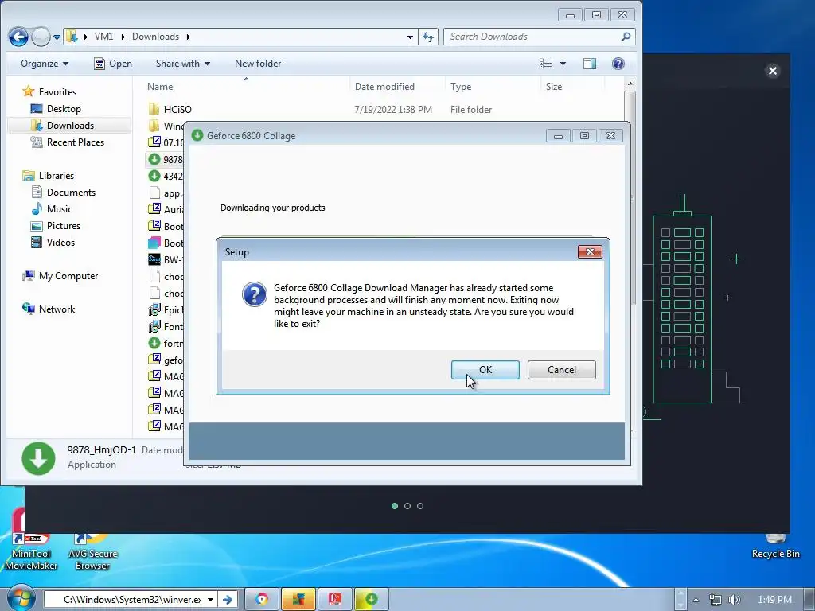Image resolution: width=815 pixels, height=611 pixels.
Task: Click the Font installer file icon
Action: (154, 326)
